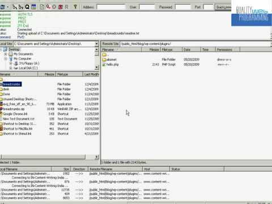This screenshot has width=272, height=204.
Task: Sort local files by Filesize column
Action: click(x=46, y=74)
